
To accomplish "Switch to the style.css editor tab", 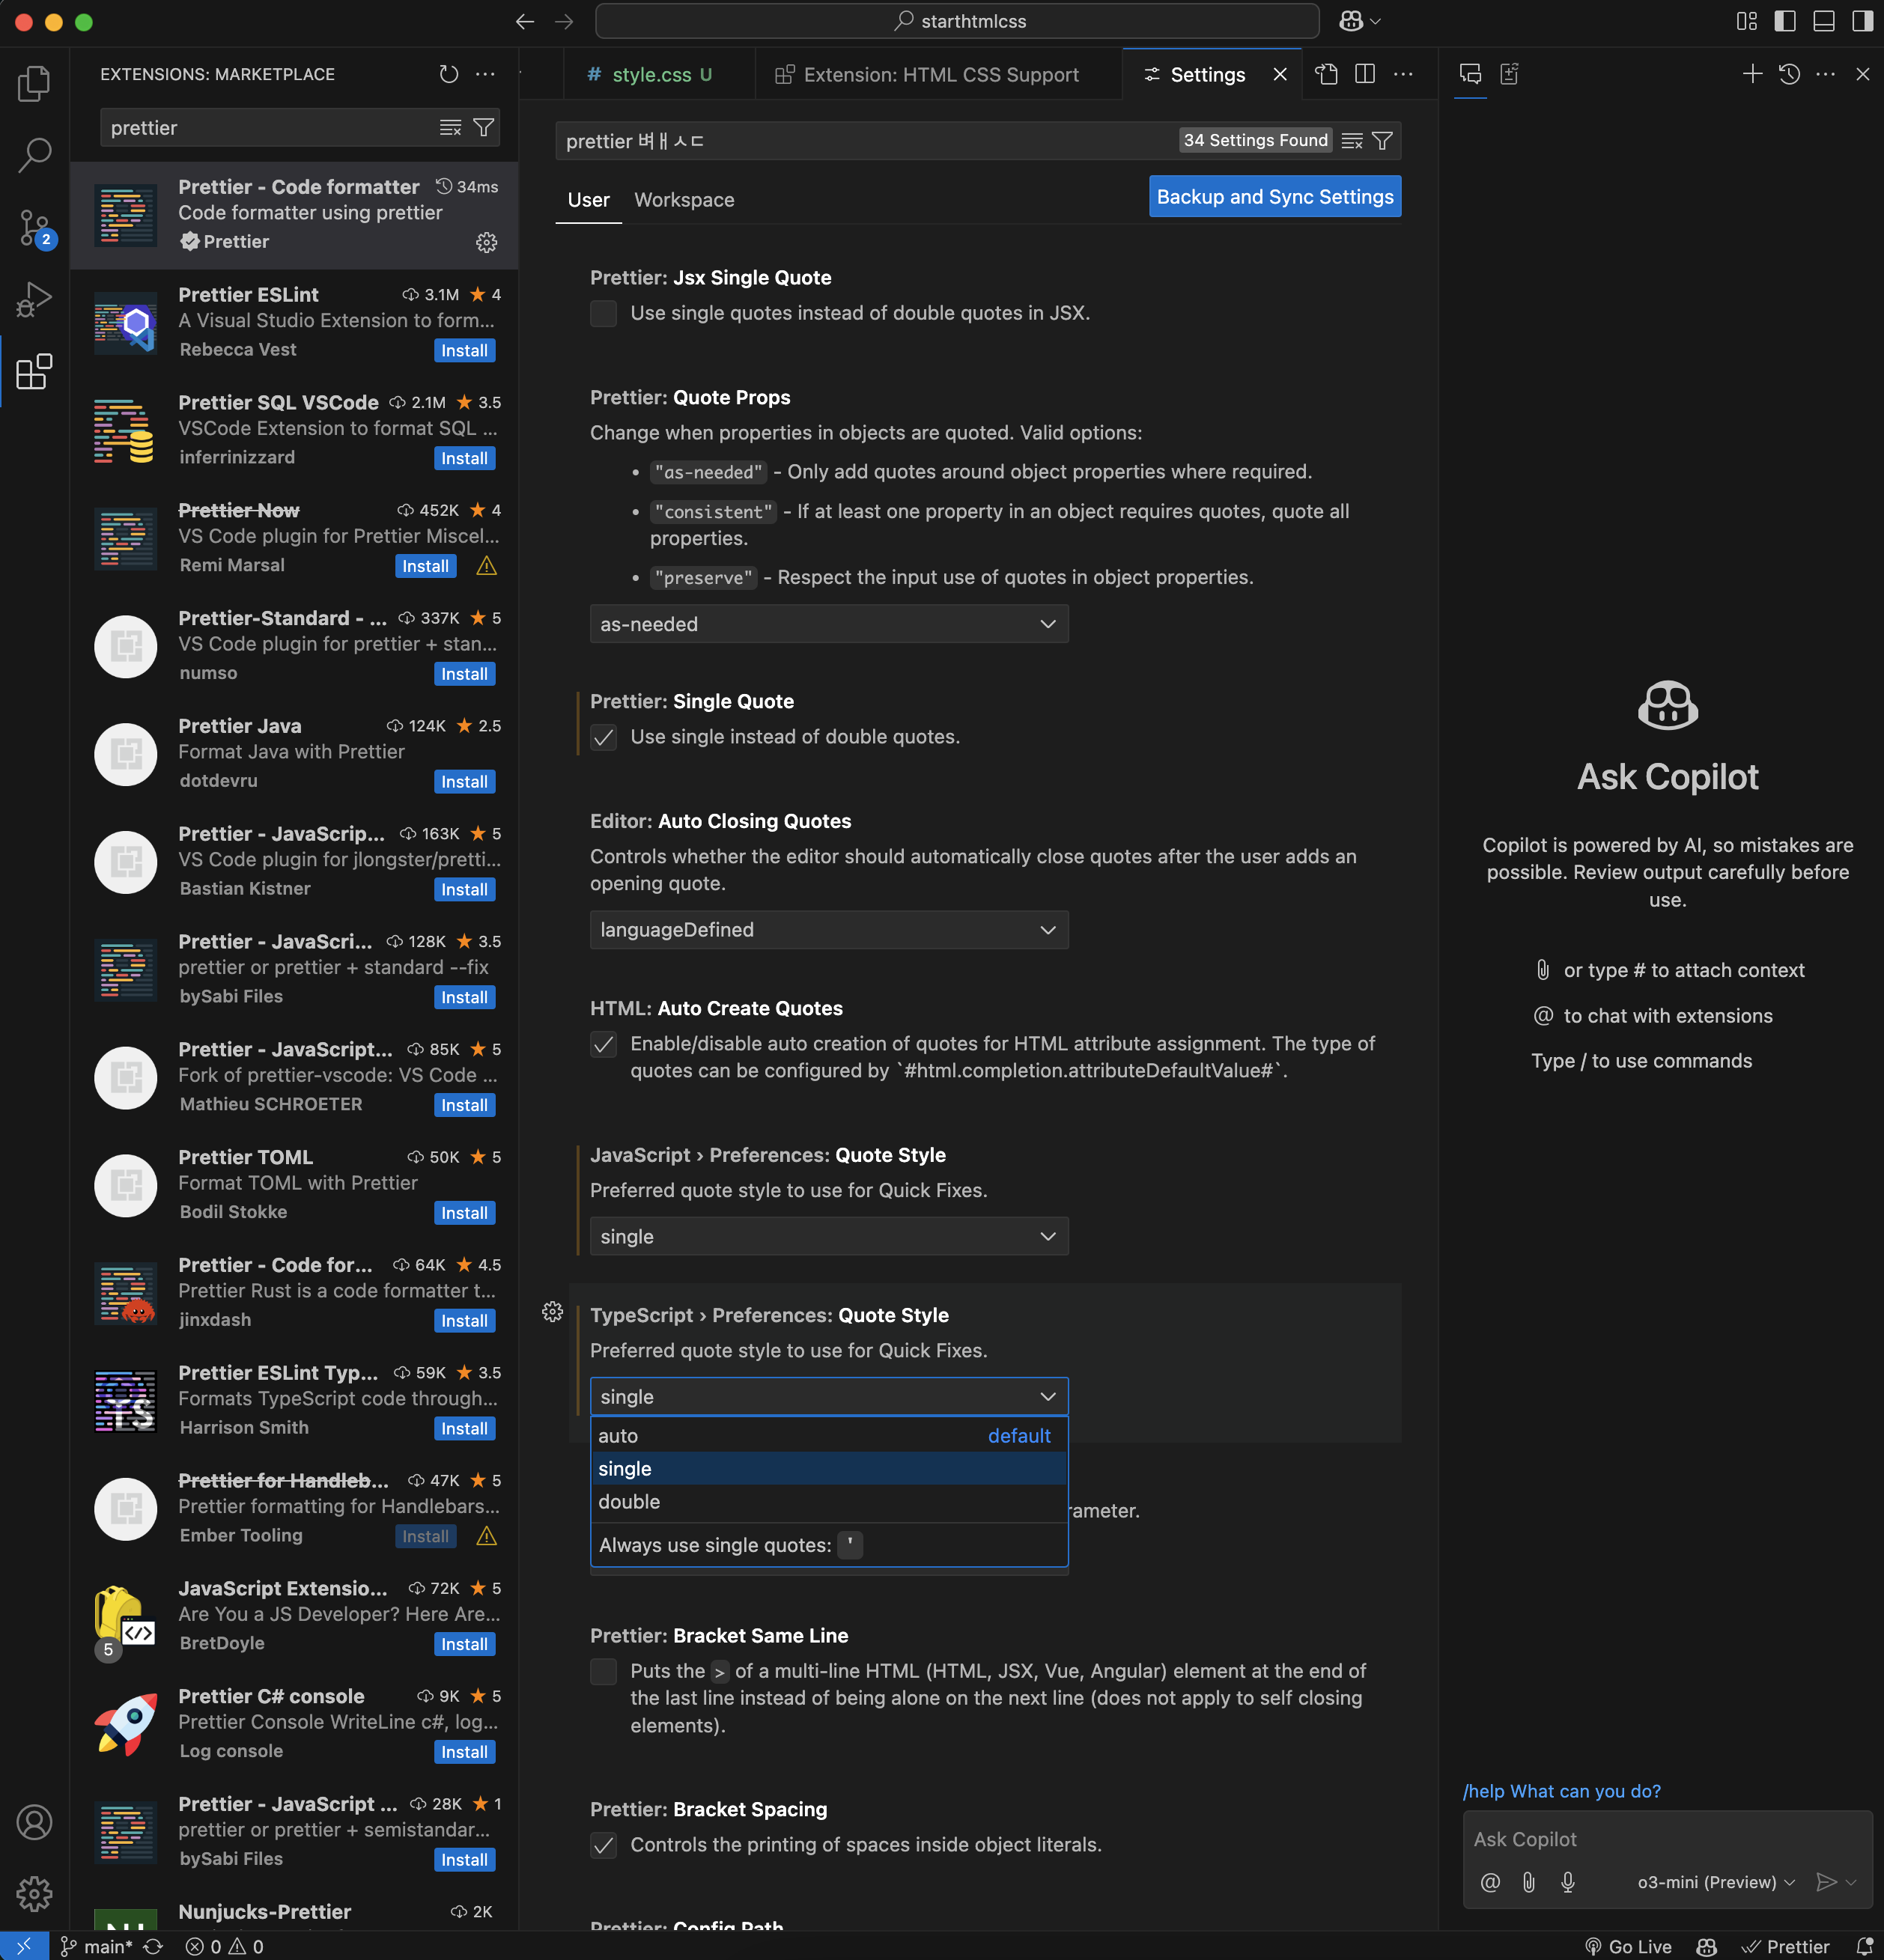I will (651, 75).
